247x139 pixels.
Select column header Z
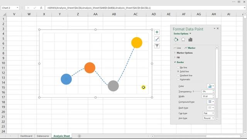click(x=78, y=14)
